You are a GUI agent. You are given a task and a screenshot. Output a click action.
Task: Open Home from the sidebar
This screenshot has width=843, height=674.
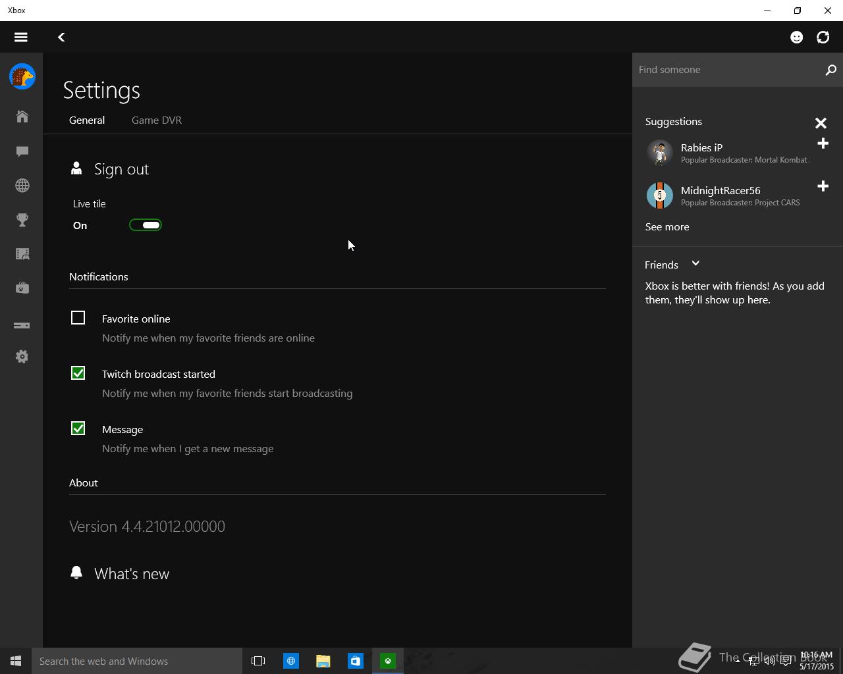pos(22,117)
